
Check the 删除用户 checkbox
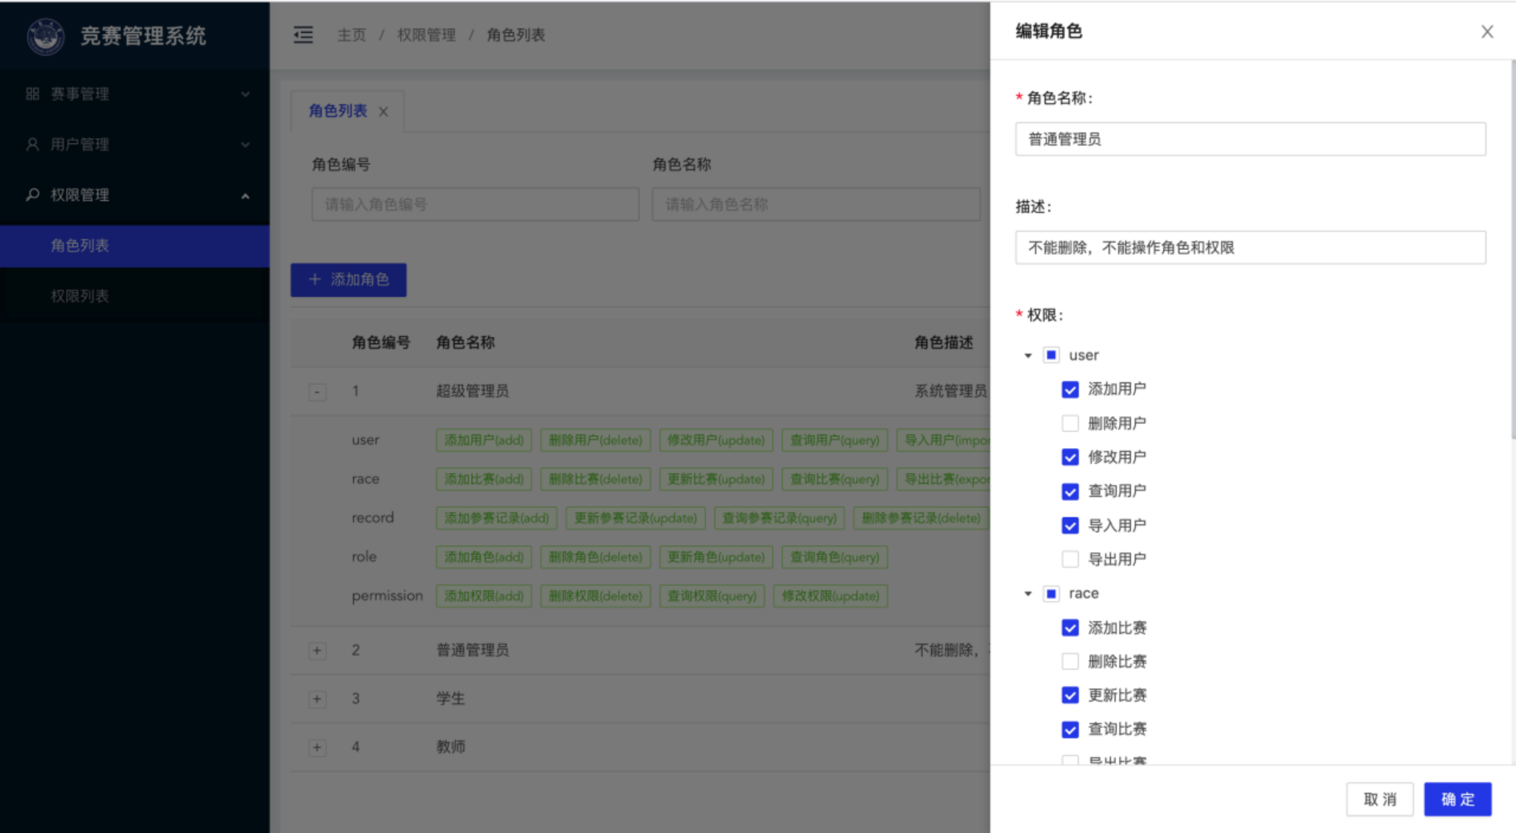[1069, 424]
